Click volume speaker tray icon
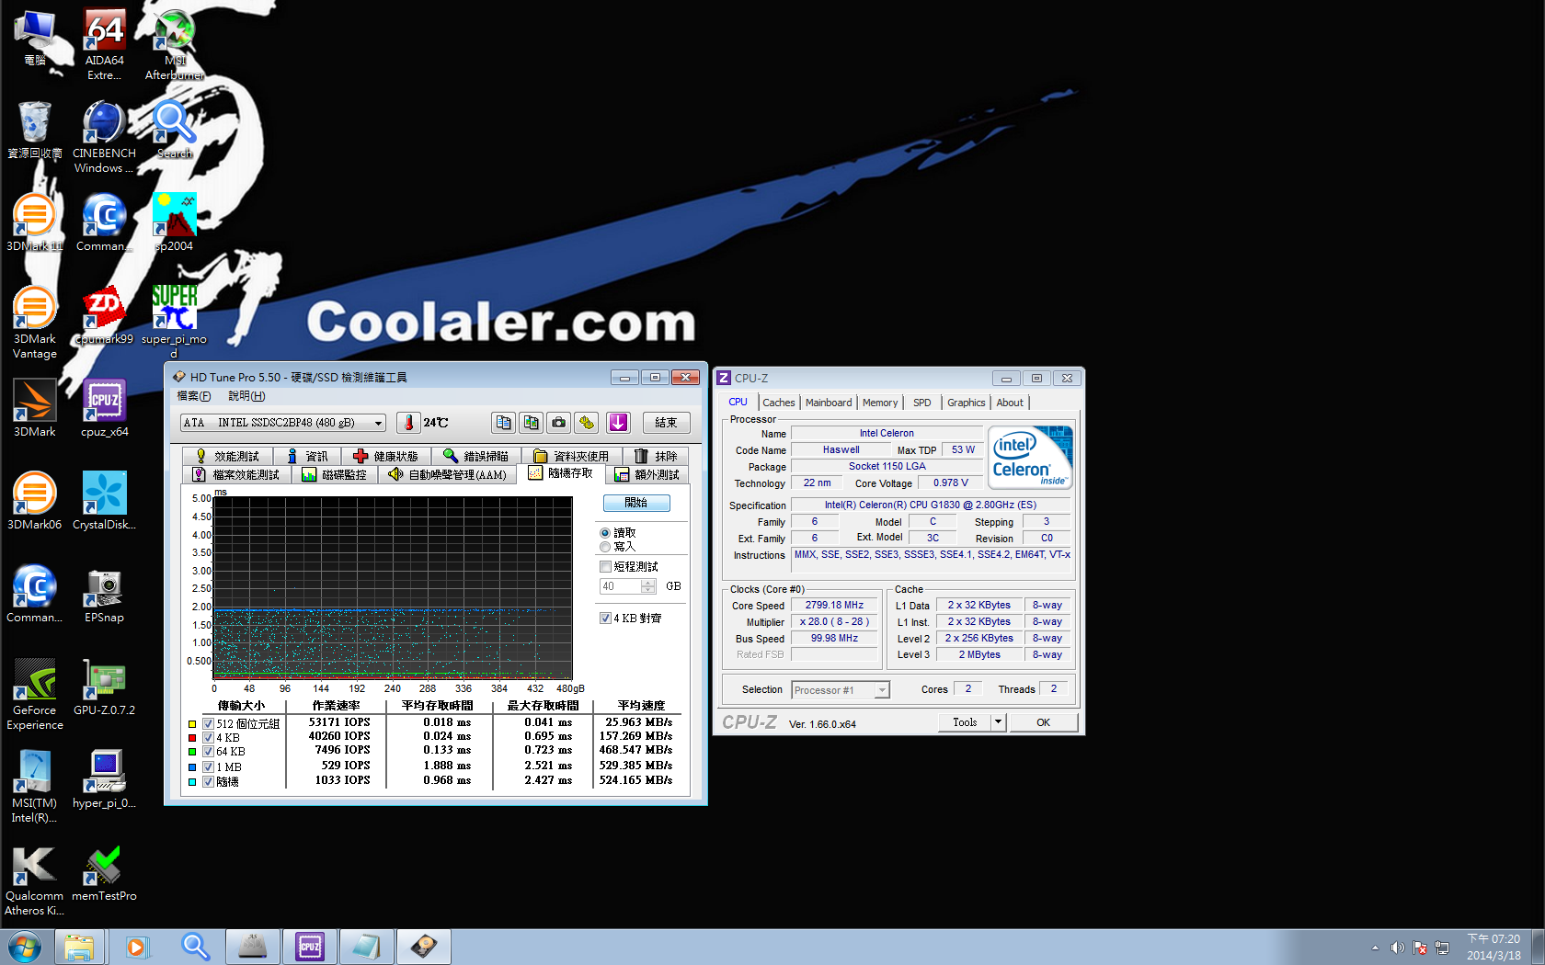1545x965 pixels. (1397, 948)
